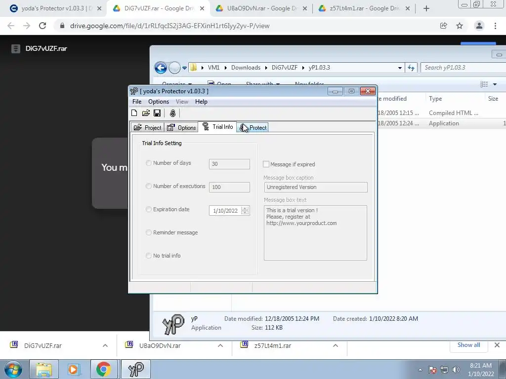Click the Search yP1.03.3 box
506x379 pixels.
464,68
